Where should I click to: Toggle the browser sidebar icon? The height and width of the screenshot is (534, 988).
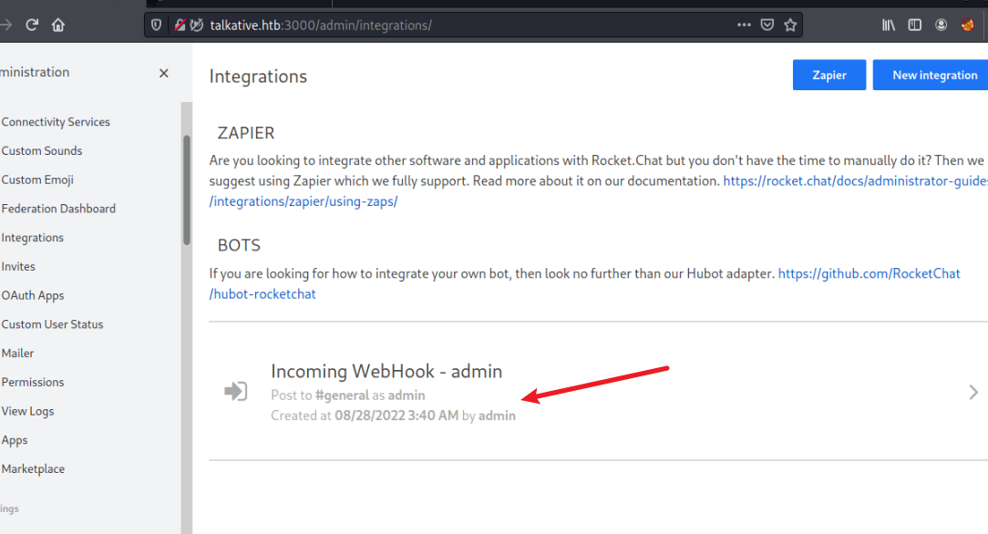coord(914,26)
